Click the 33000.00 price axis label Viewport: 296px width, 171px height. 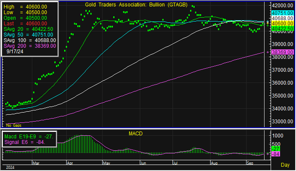coord(282,122)
